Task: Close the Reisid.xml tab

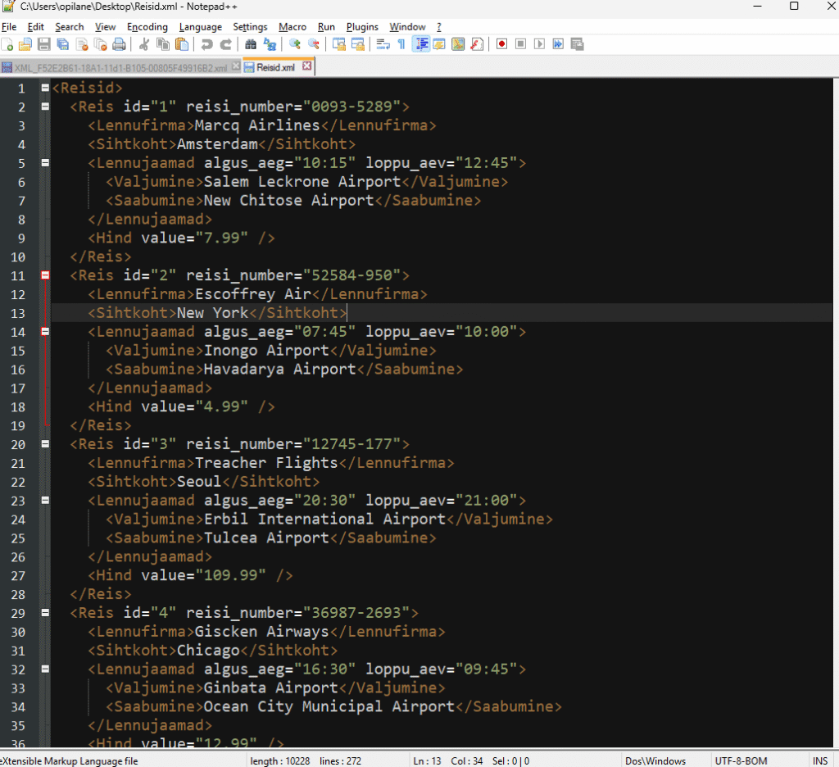Action: [x=306, y=66]
